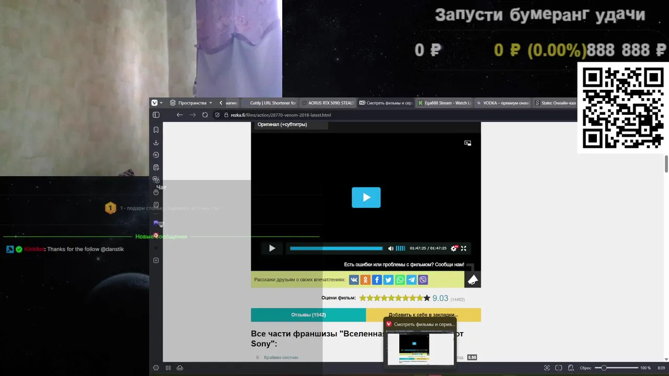This screenshot has height=376, width=669.
Task: Adjust the browser zoom slider
Action: [x=617, y=368]
